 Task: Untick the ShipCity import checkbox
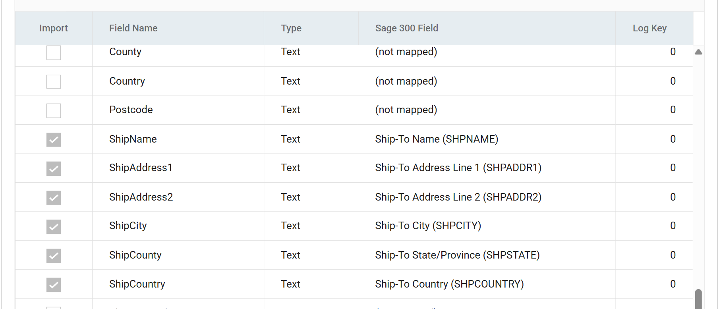point(54,226)
